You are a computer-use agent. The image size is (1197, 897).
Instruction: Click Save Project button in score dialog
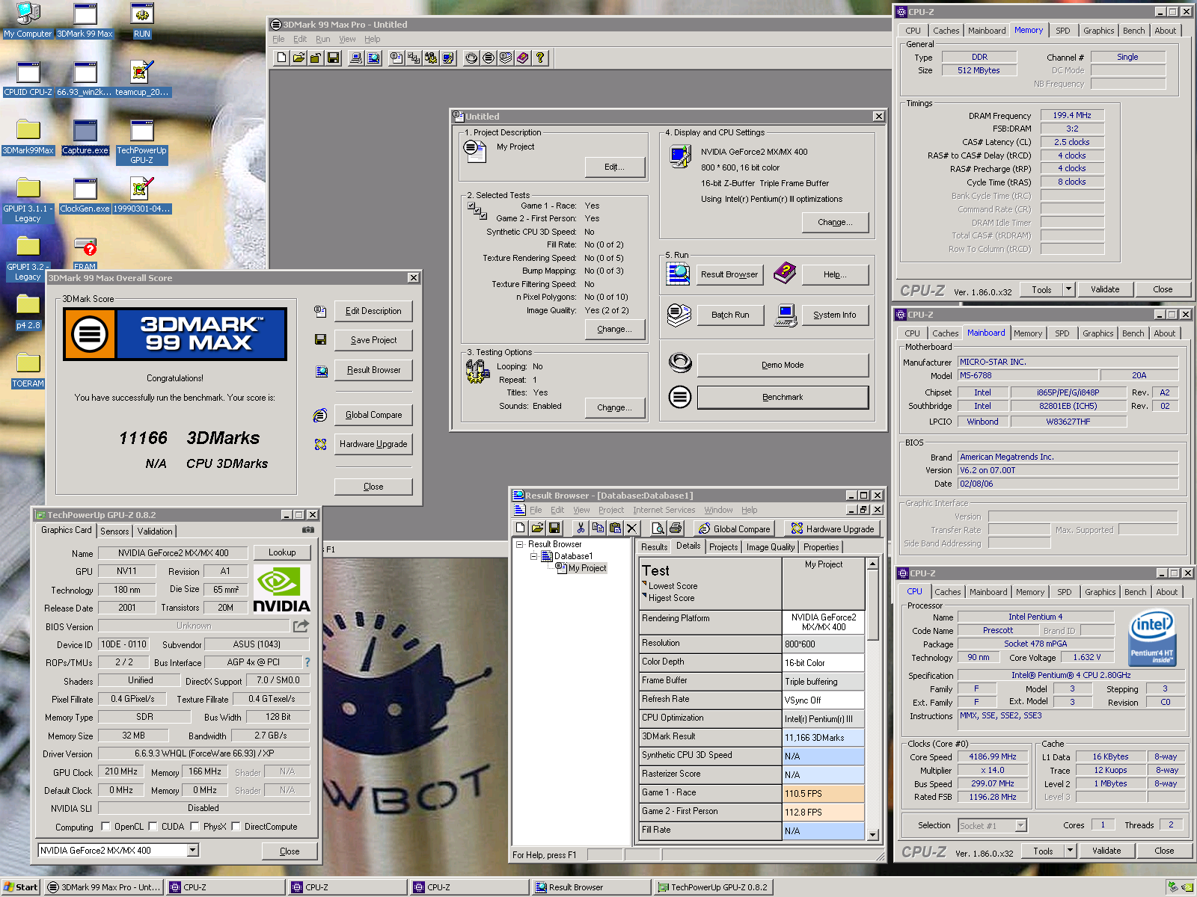click(373, 340)
